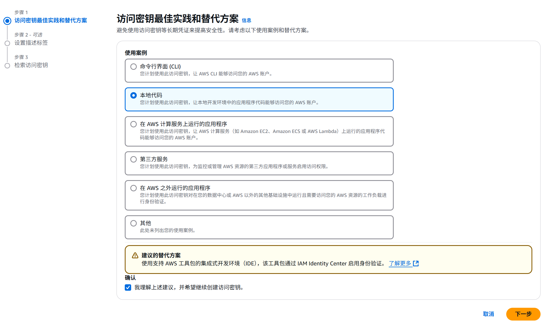Toggle the 我理解上述建议 confirmation checkbox
548x328 pixels.
(x=128, y=287)
